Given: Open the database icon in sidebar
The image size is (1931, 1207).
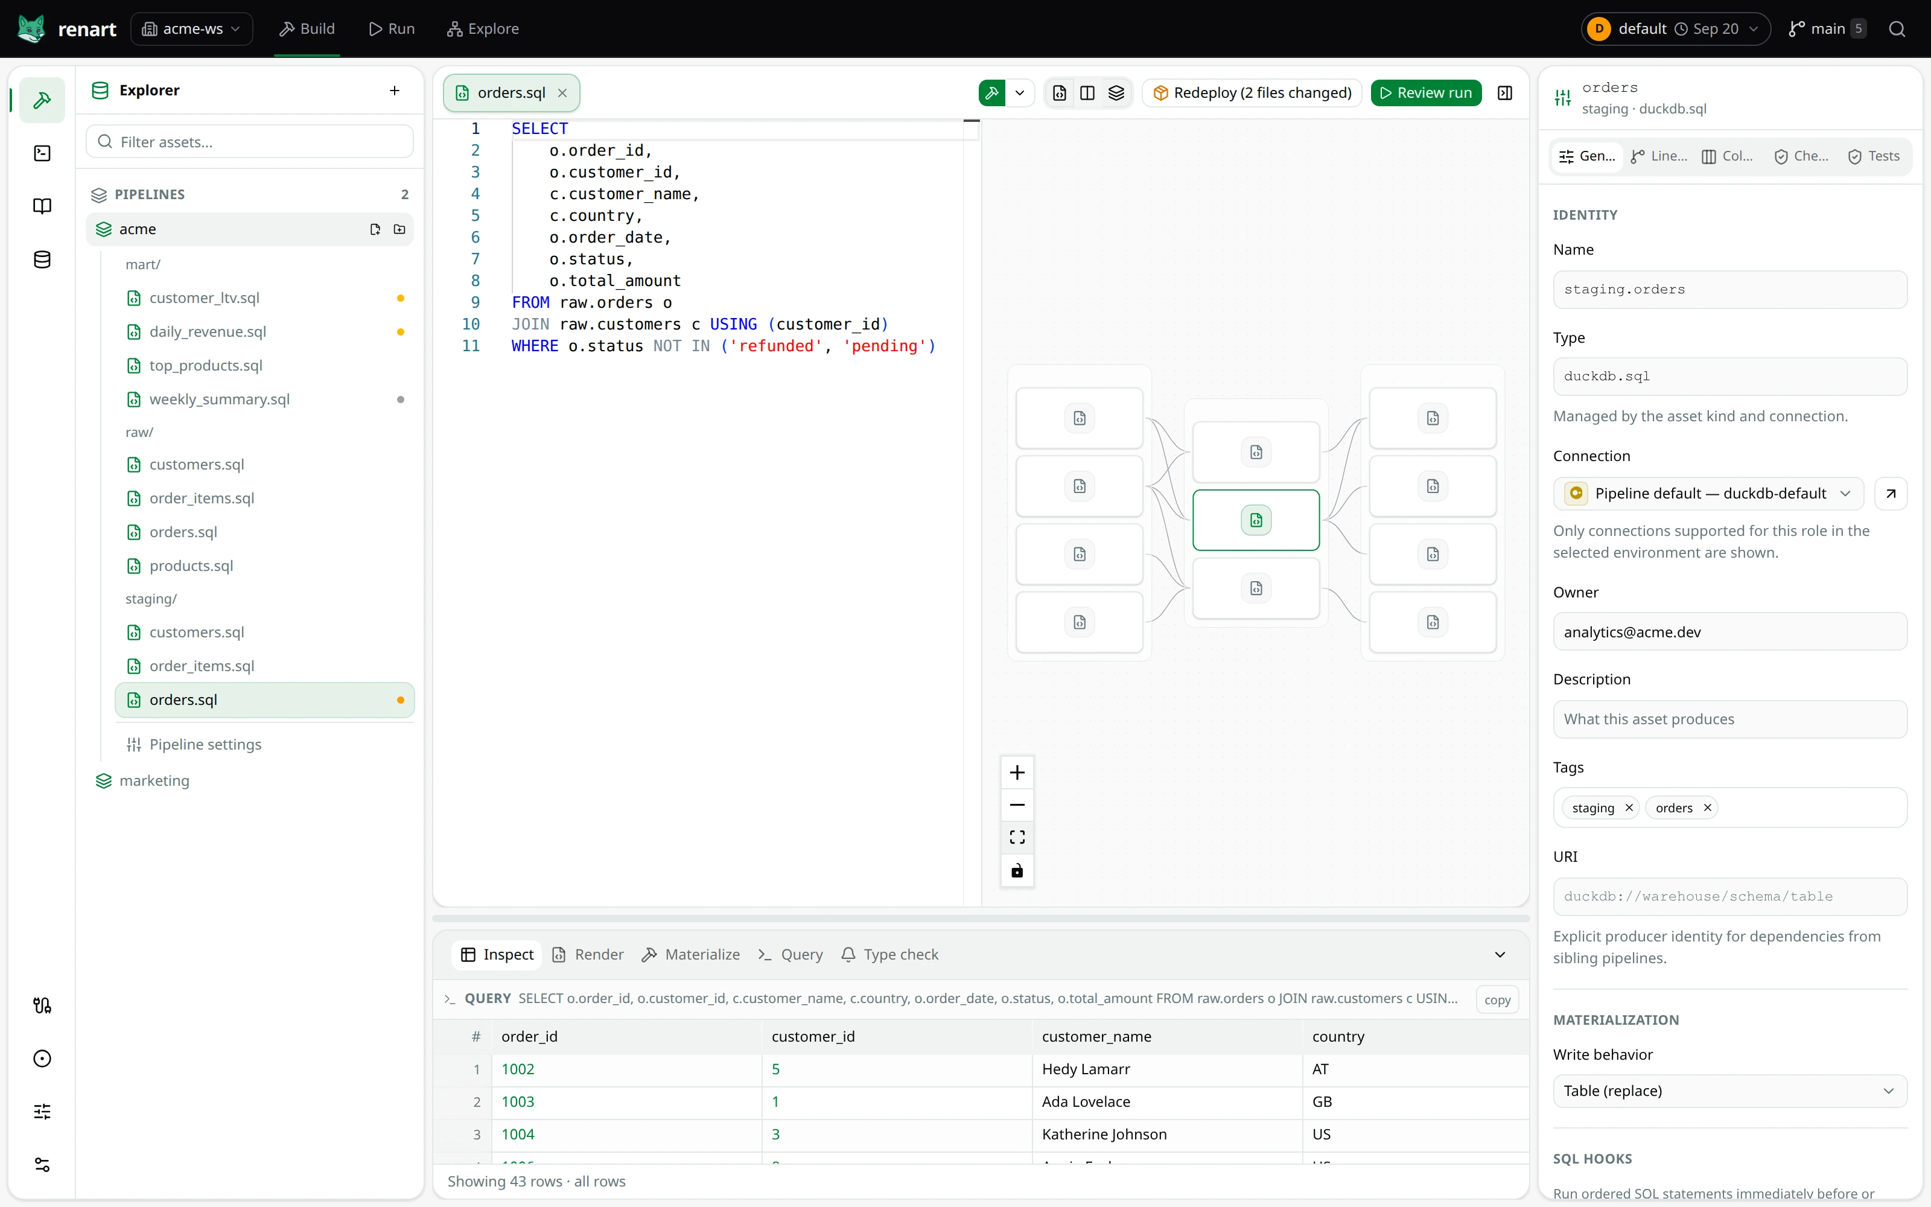Looking at the screenshot, I should [42, 260].
